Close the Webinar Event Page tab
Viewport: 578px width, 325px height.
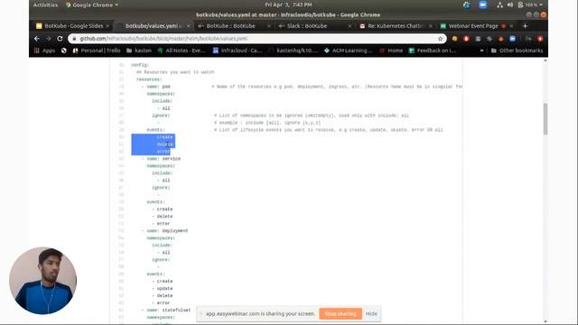[x=511, y=26]
